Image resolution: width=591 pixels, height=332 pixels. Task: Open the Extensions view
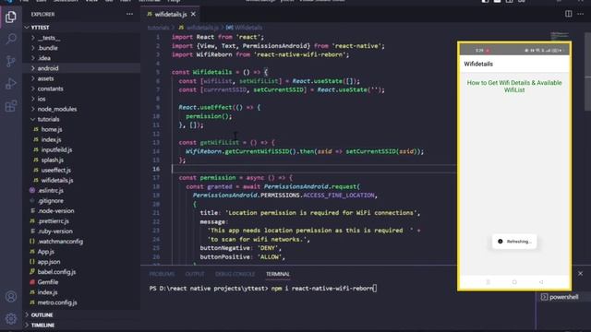click(x=11, y=106)
